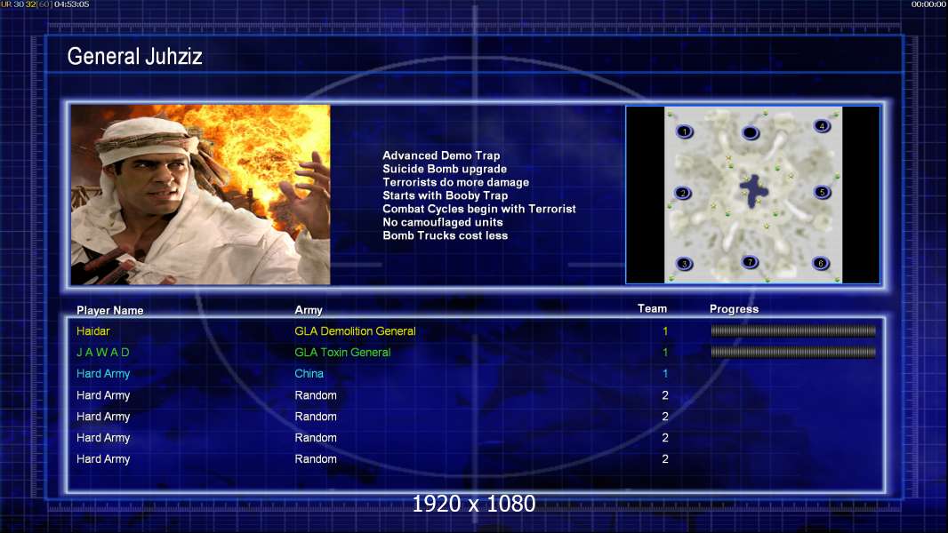Select start position 2 on minimap

683,193
